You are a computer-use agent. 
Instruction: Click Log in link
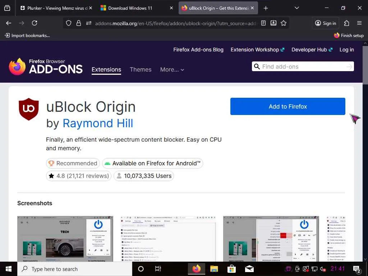point(347,50)
